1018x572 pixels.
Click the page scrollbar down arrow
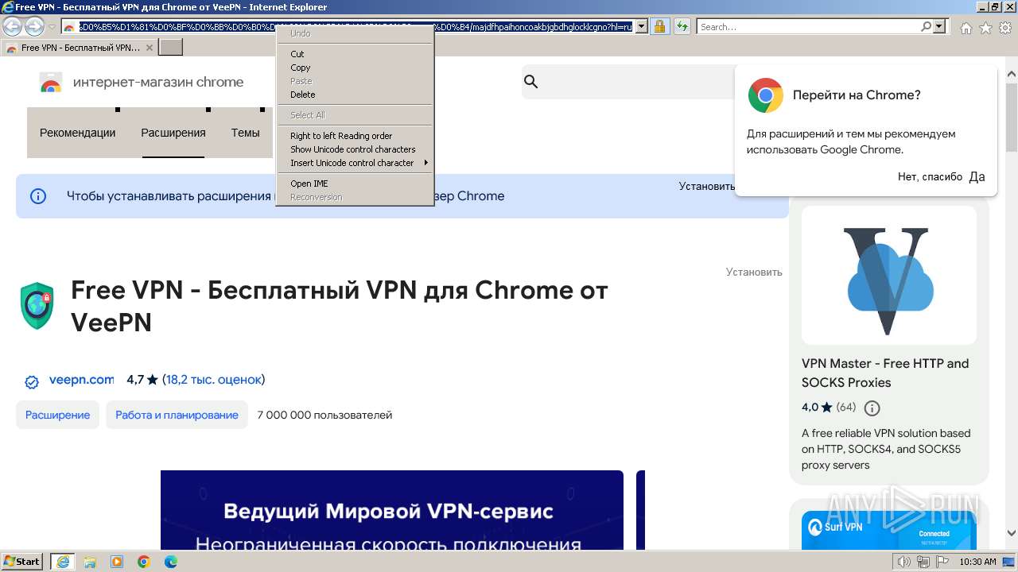pyautogui.click(x=1012, y=533)
